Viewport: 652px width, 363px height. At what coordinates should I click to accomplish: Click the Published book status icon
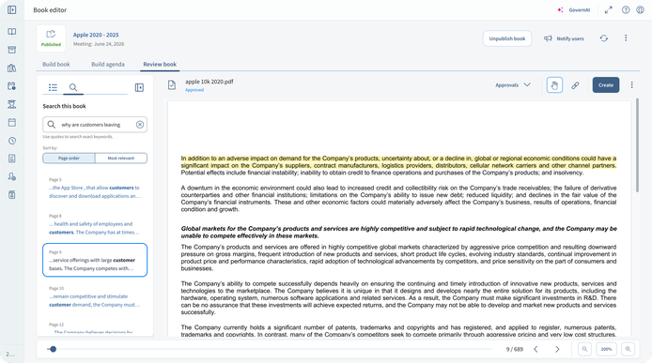[x=51, y=38]
